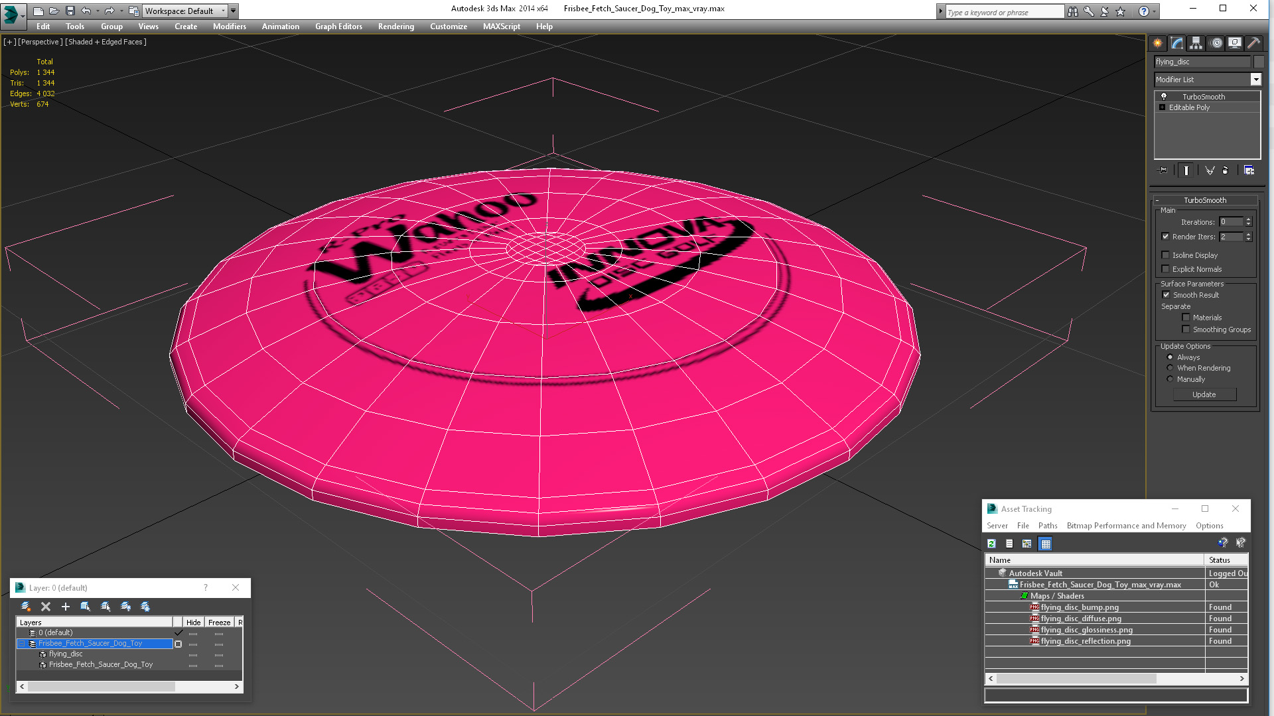Click the Update button
Viewport: 1274px width, 716px height.
[x=1204, y=394]
